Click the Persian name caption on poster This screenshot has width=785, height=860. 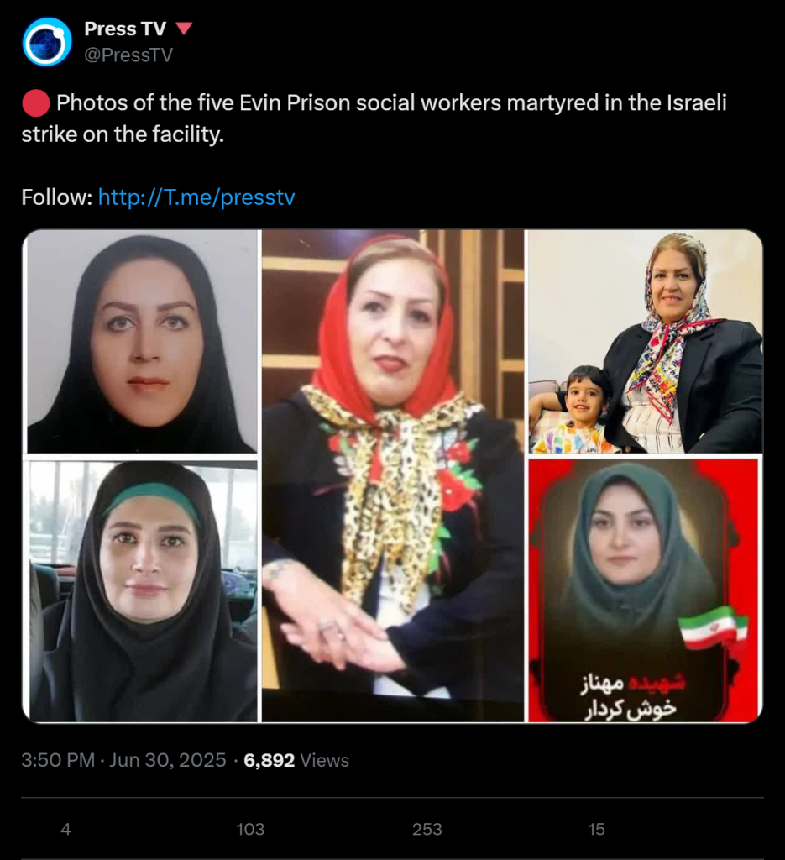point(633,696)
